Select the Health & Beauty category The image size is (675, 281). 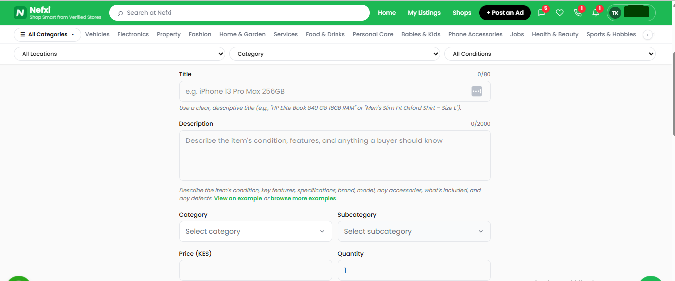click(x=555, y=34)
